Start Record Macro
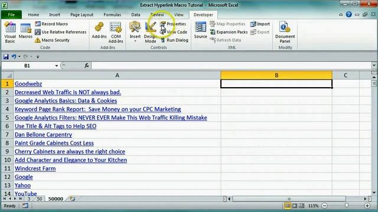The image size is (378, 212). point(51,24)
